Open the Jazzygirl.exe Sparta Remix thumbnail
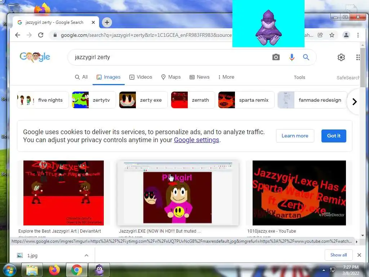Viewport: 369px width, 277px height. click(x=299, y=193)
